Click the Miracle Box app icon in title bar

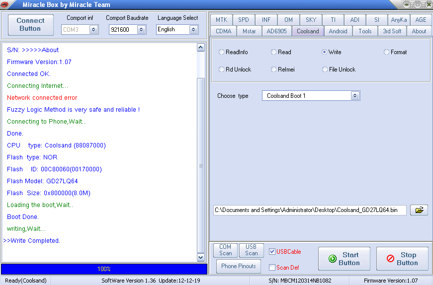(4, 4)
